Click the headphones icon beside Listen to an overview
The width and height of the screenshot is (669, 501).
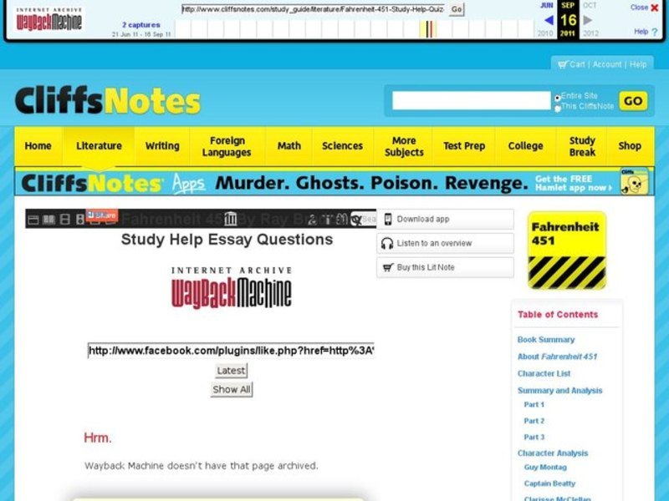(x=386, y=243)
